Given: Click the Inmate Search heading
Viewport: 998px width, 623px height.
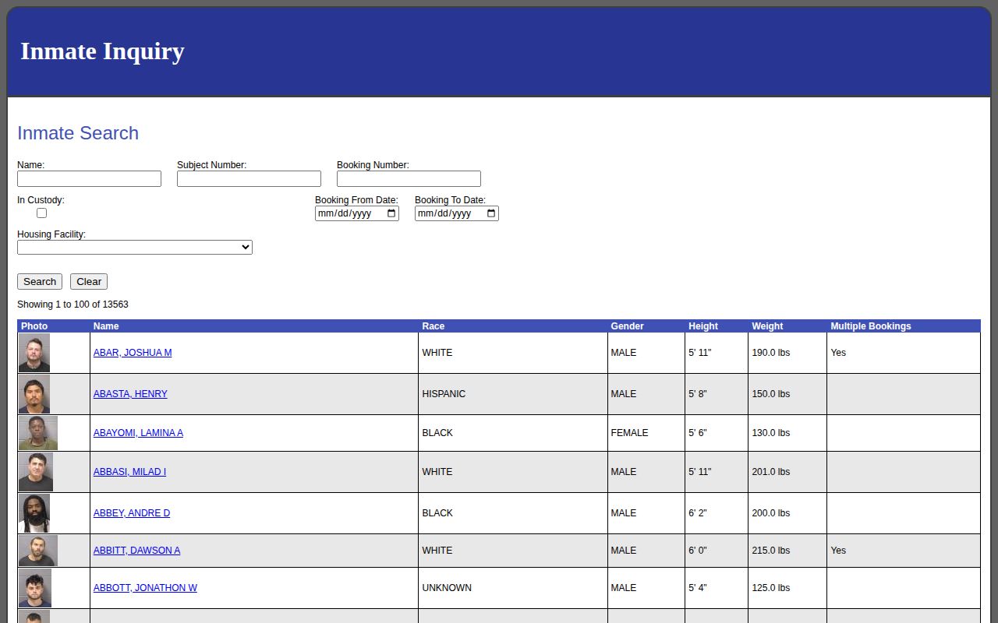Looking at the screenshot, I should [78, 133].
